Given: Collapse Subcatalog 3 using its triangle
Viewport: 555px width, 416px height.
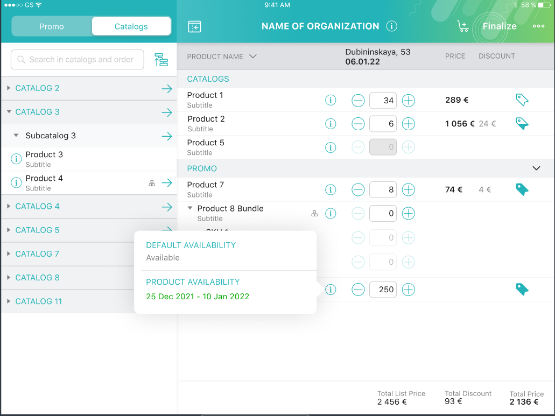Looking at the screenshot, I should click(16, 136).
